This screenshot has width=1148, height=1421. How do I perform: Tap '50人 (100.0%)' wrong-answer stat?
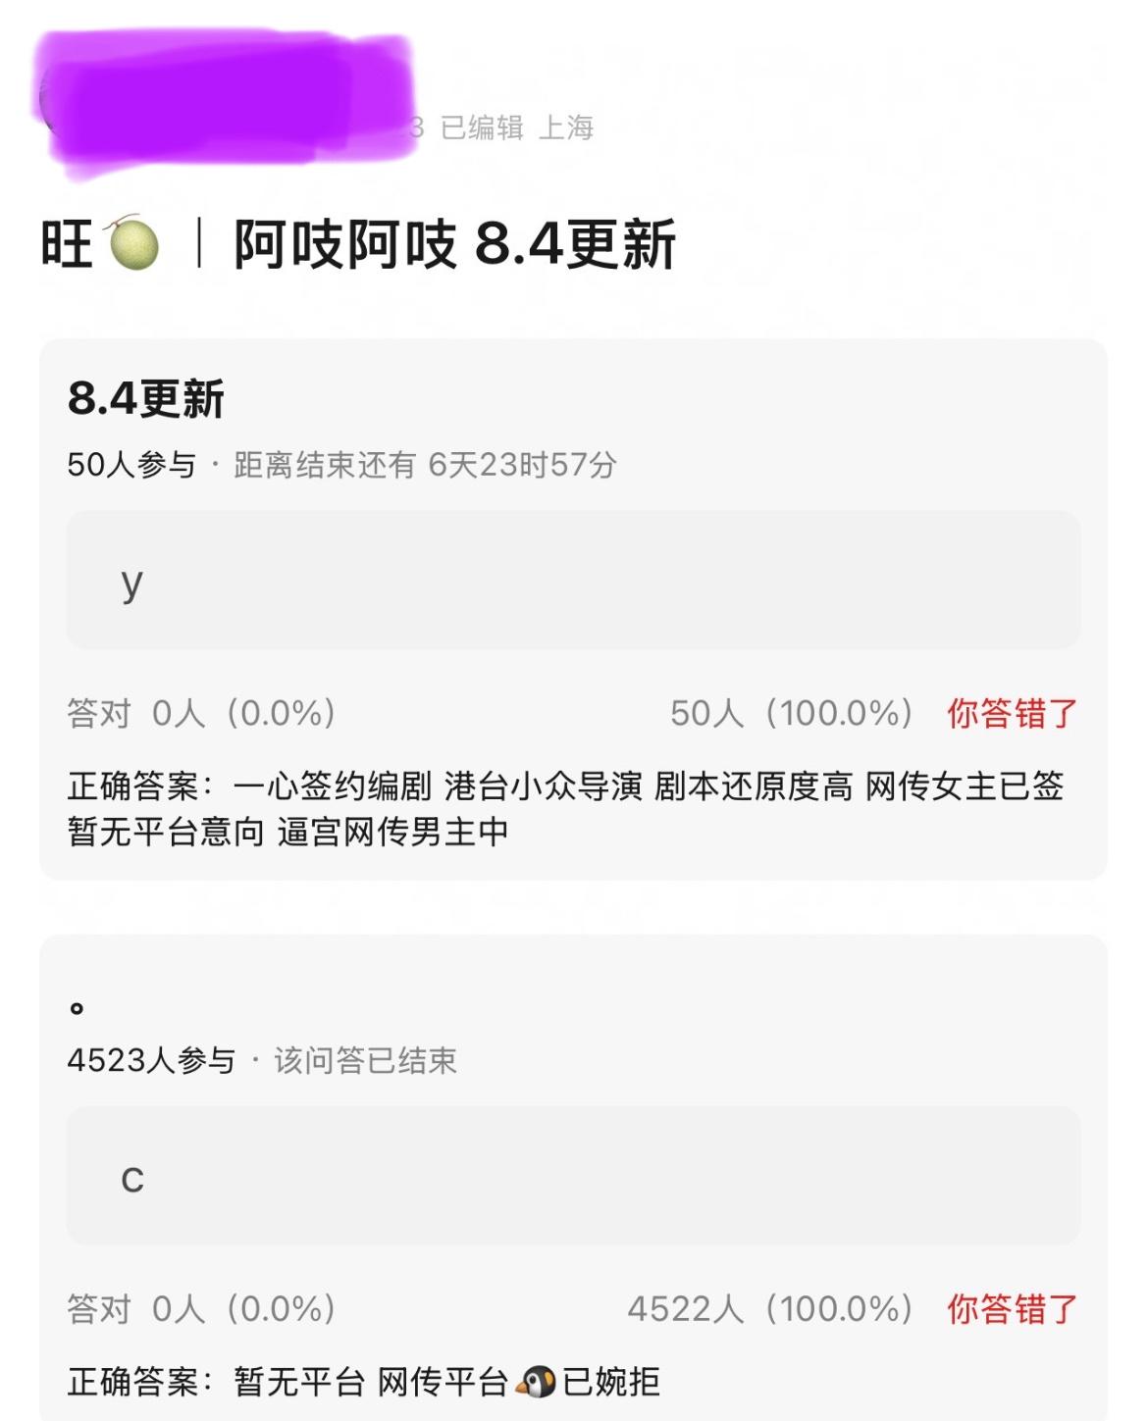pos(792,713)
